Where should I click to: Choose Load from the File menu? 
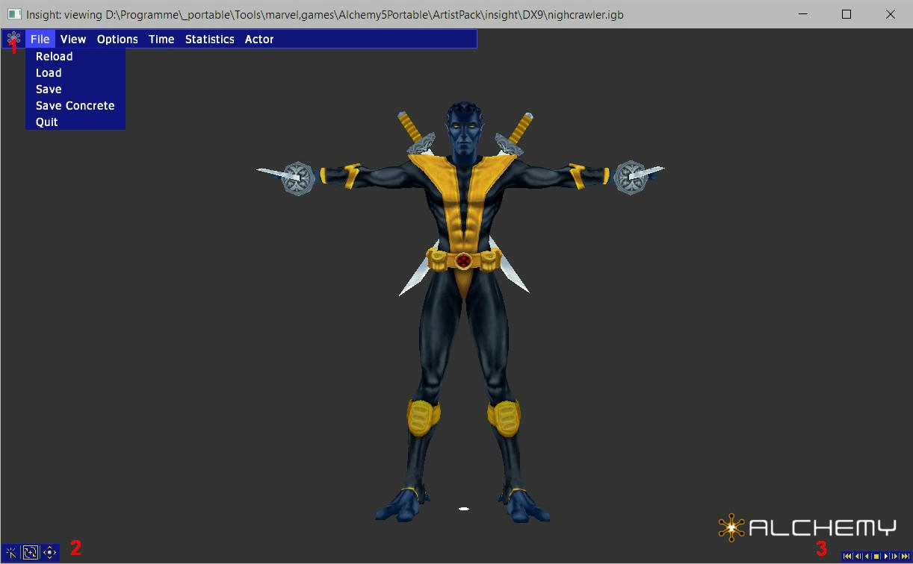click(75, 72)
